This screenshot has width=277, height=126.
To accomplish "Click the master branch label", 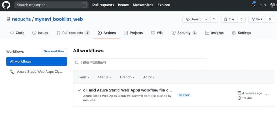I will (184, 95).
